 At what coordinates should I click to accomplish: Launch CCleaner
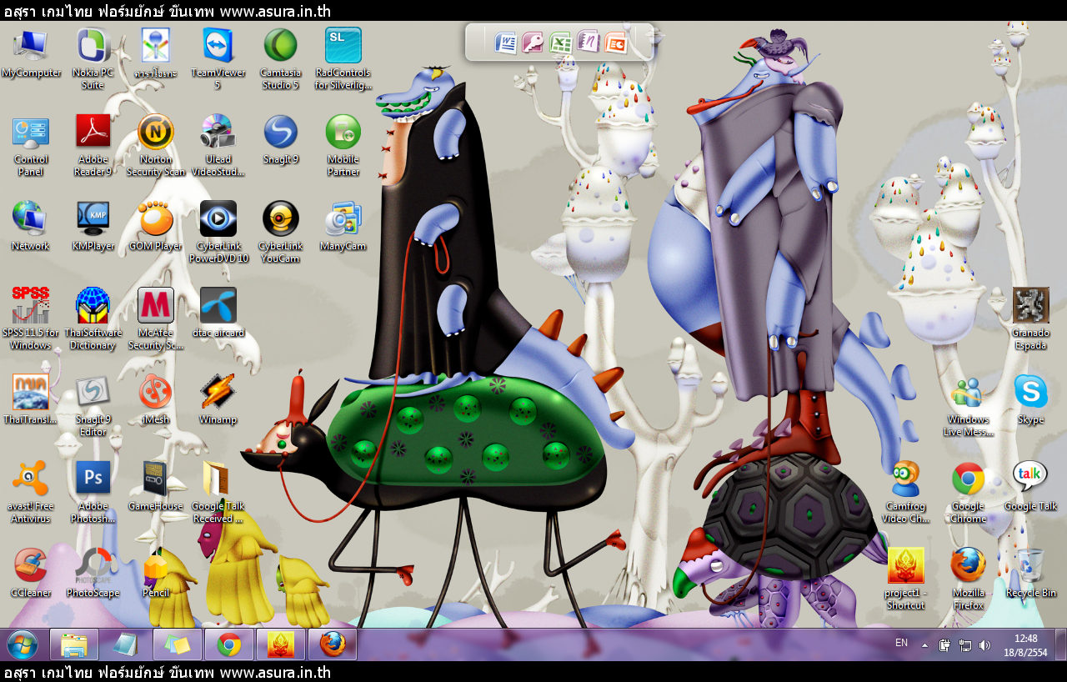tap(31, 574)
